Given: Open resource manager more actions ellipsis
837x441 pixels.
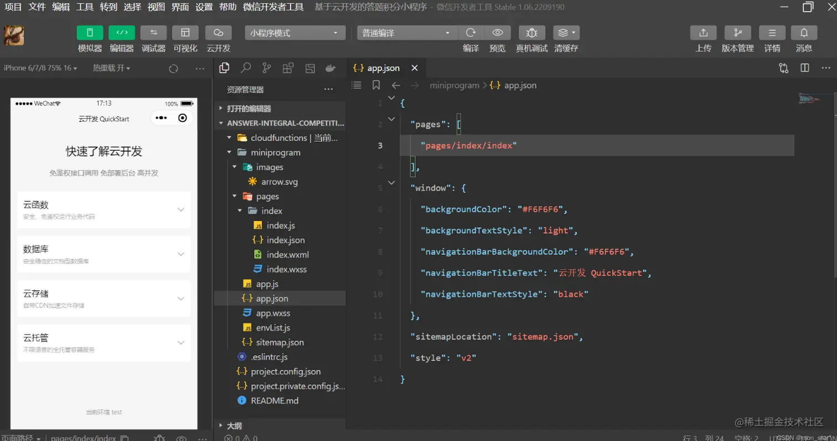Looking at the screenshot, I should (x=328, y=89).
